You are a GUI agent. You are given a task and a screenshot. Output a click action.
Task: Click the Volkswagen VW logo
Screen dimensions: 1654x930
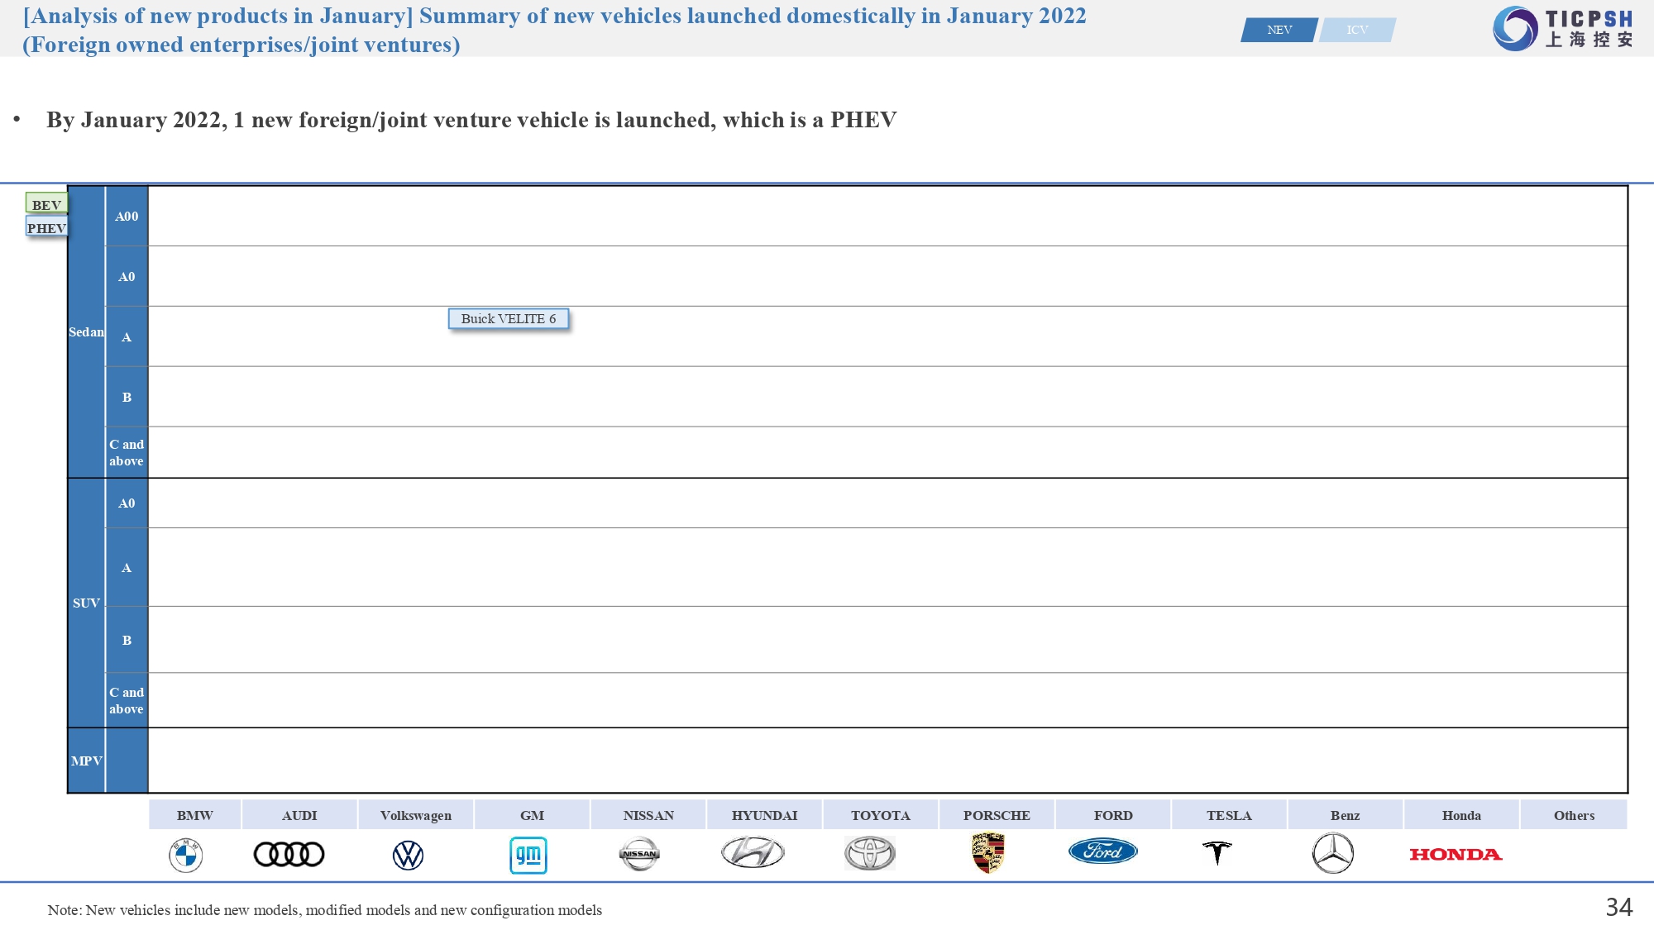(x=408, y=855)
